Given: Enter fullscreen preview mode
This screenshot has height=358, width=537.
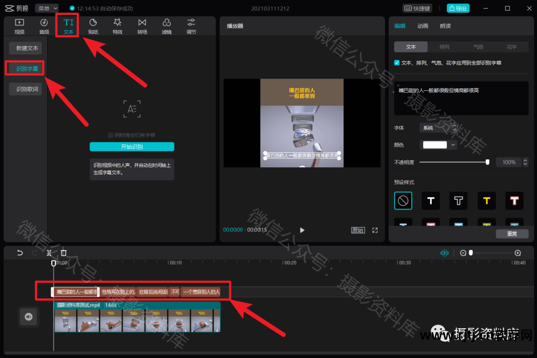Looking at the screenshot, I should pos(375,230).
